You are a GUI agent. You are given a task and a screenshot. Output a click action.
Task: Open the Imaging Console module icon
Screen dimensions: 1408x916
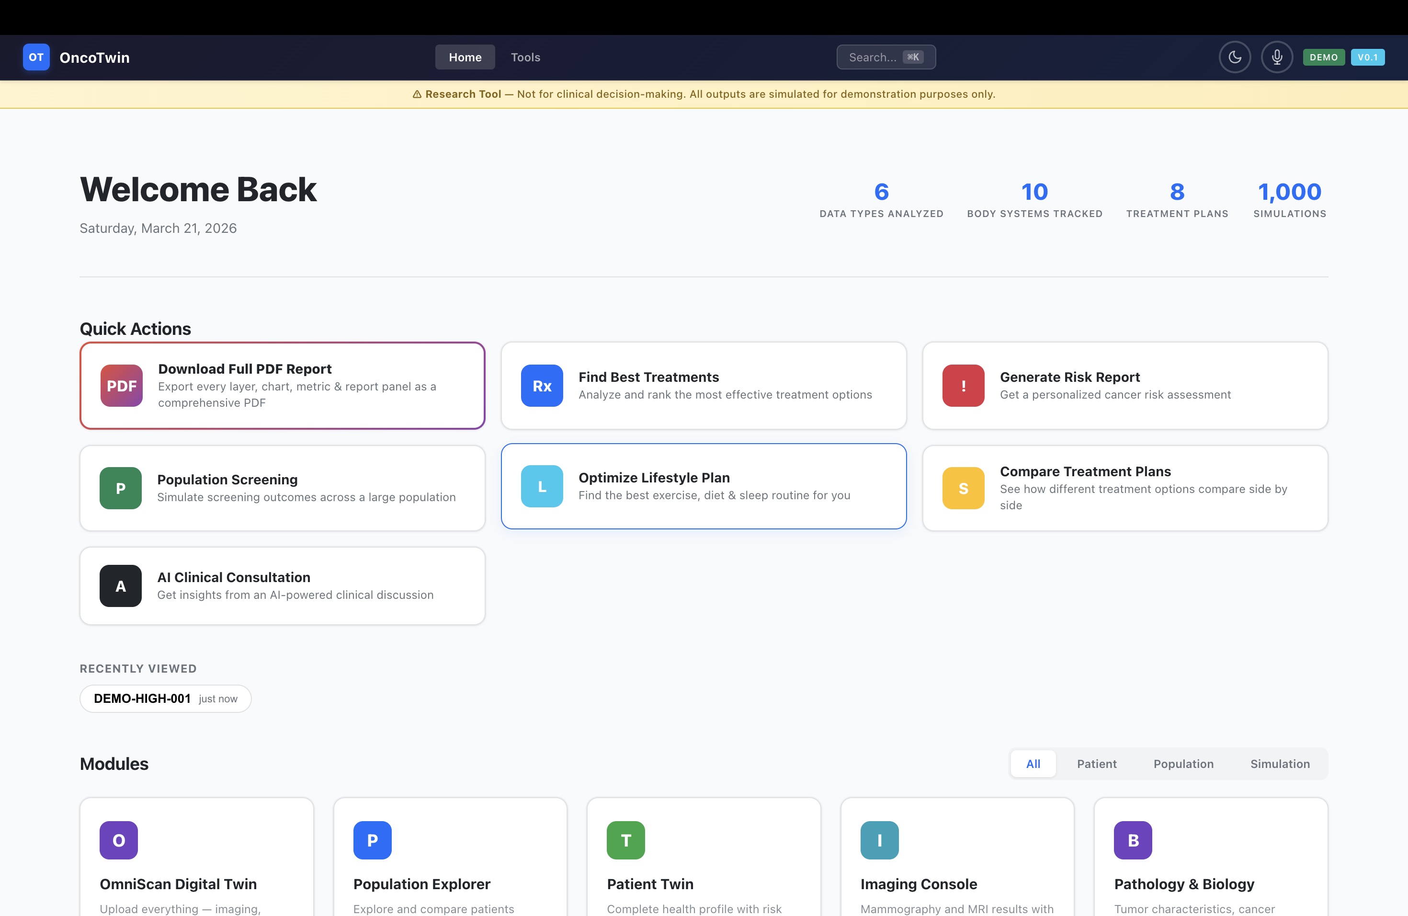(879, 840)
